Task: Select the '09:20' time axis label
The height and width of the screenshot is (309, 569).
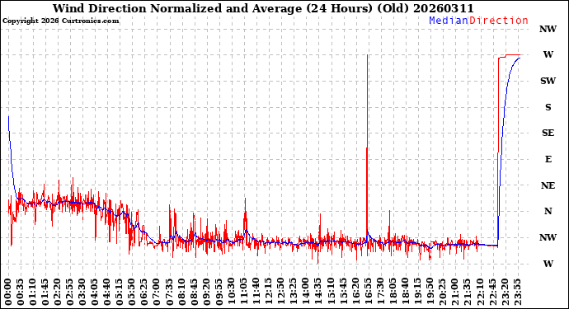Action: coord(206,292)
